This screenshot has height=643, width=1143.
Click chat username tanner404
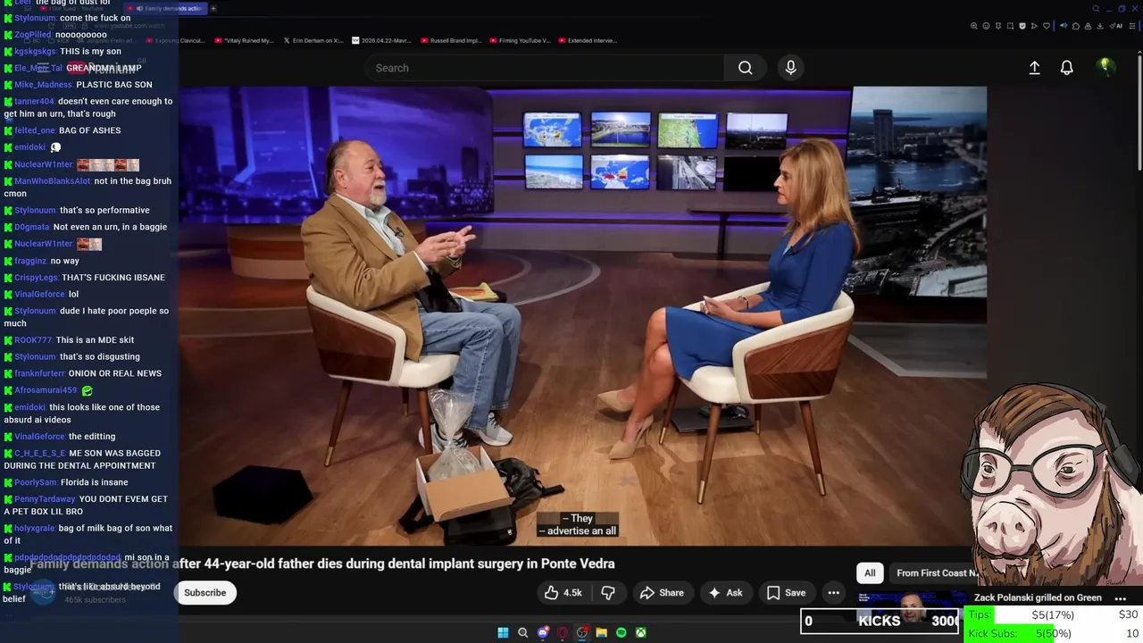(34, 102)
